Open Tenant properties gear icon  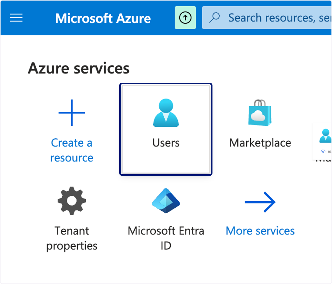click(x=72, y=201)
